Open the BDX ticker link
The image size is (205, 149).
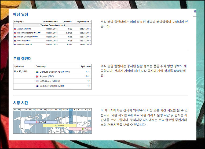coord(35,36)
